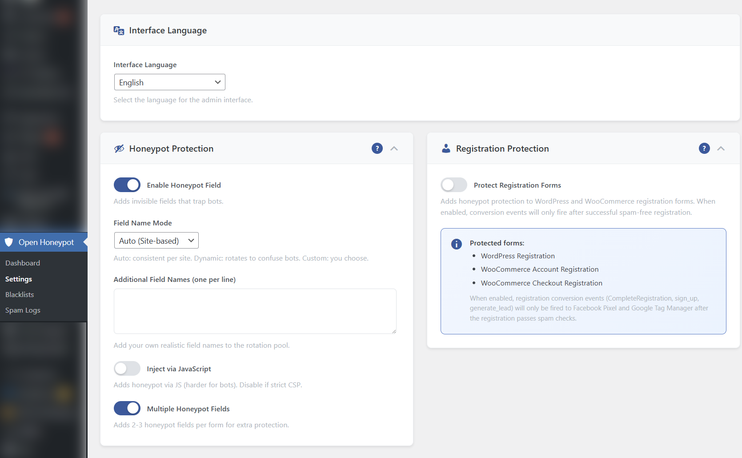
Task: Open the Spam Logs page
Action: pos(23,310)
